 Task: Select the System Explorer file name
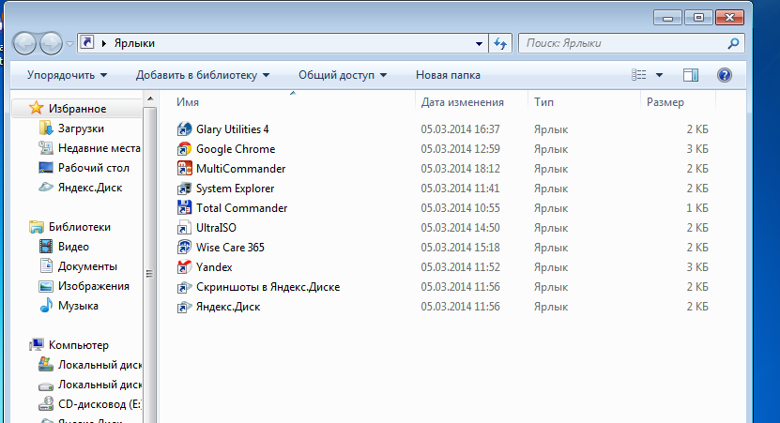(235, 189)
